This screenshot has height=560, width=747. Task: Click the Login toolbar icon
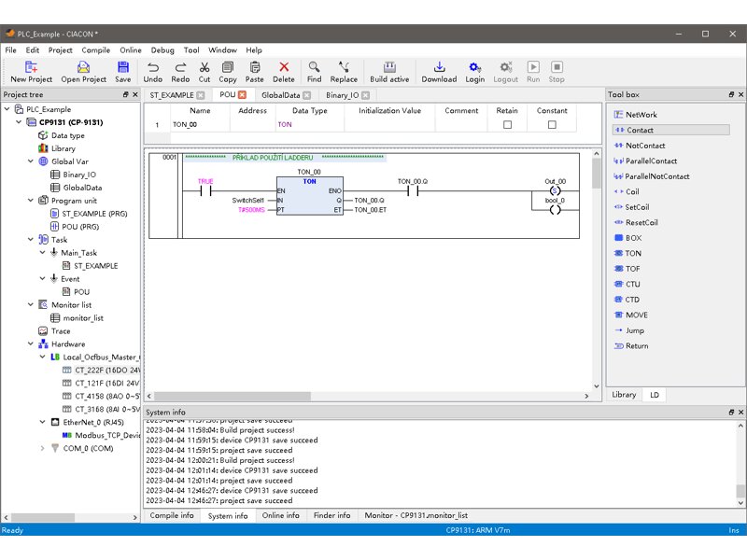pyautogui.click(x=475, y=67)
